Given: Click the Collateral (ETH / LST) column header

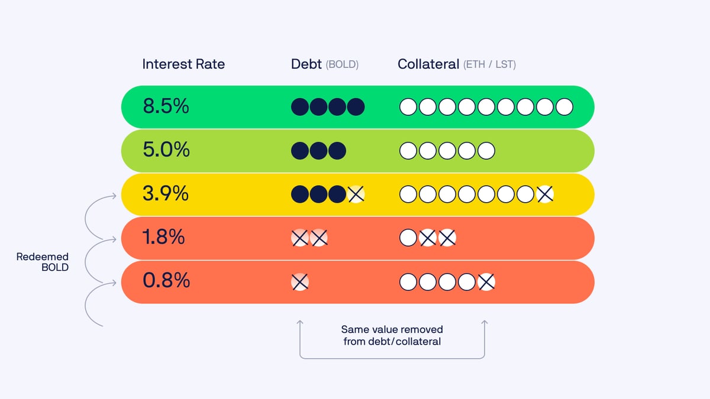Looking at the screenshot, I should [456, 64].
